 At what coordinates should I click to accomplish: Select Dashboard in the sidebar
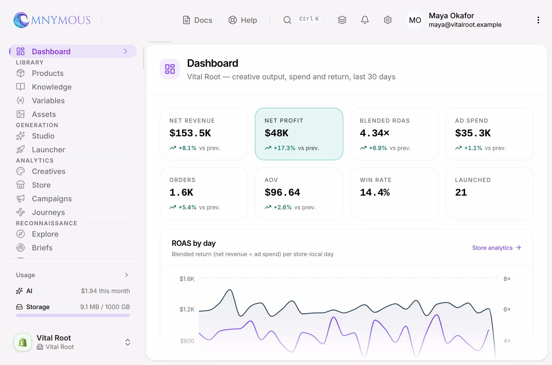[73, 51]
